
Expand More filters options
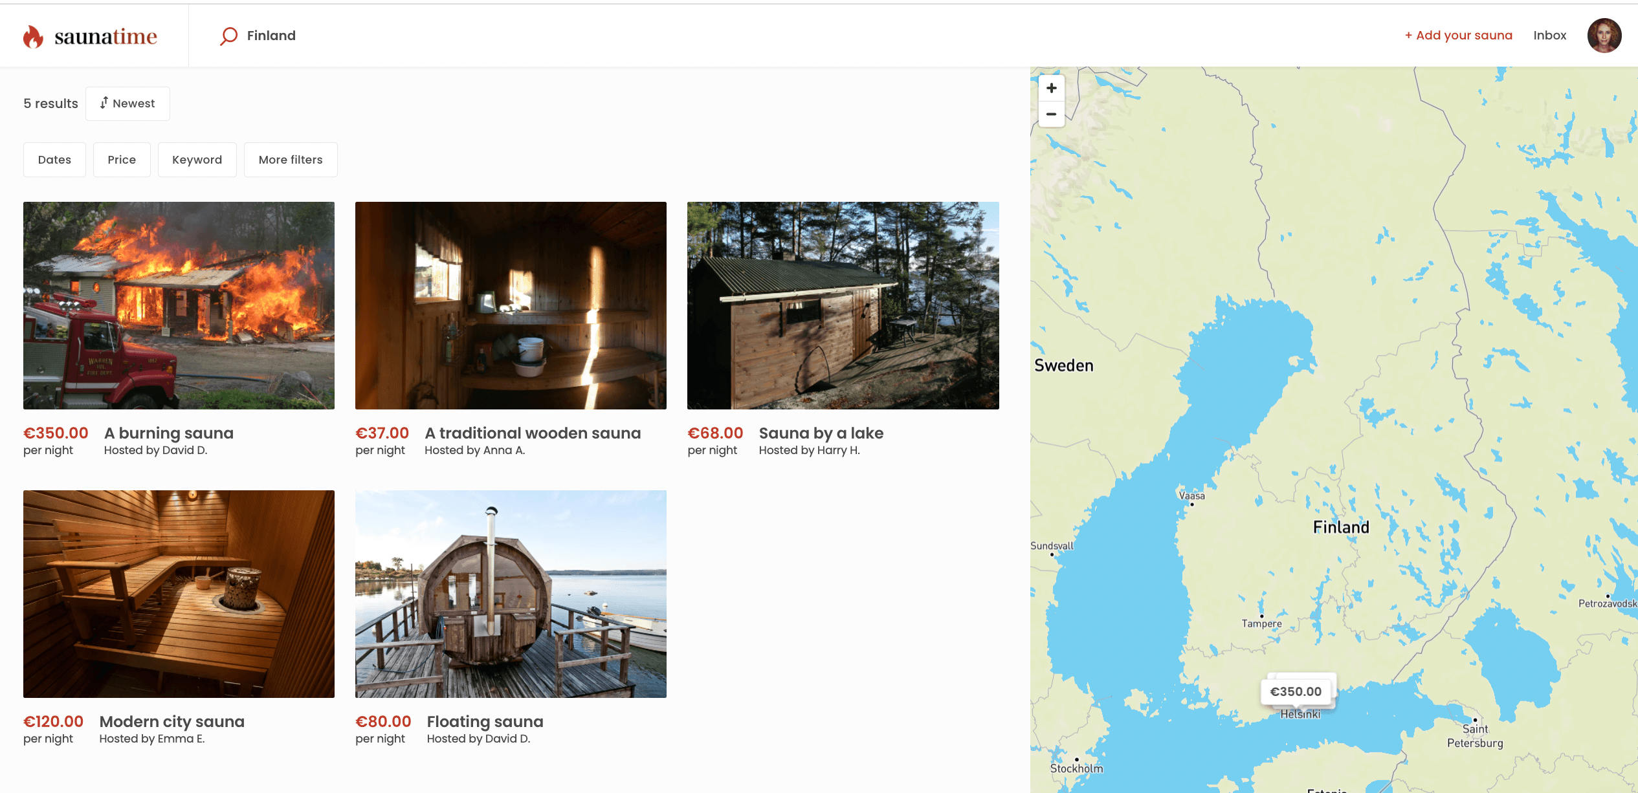coord(291,160)
